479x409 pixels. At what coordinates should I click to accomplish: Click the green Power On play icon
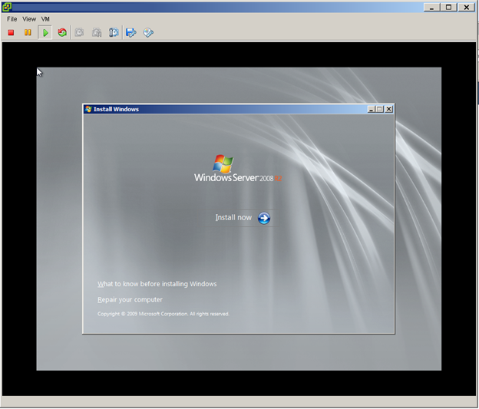[x=45, y=32]
